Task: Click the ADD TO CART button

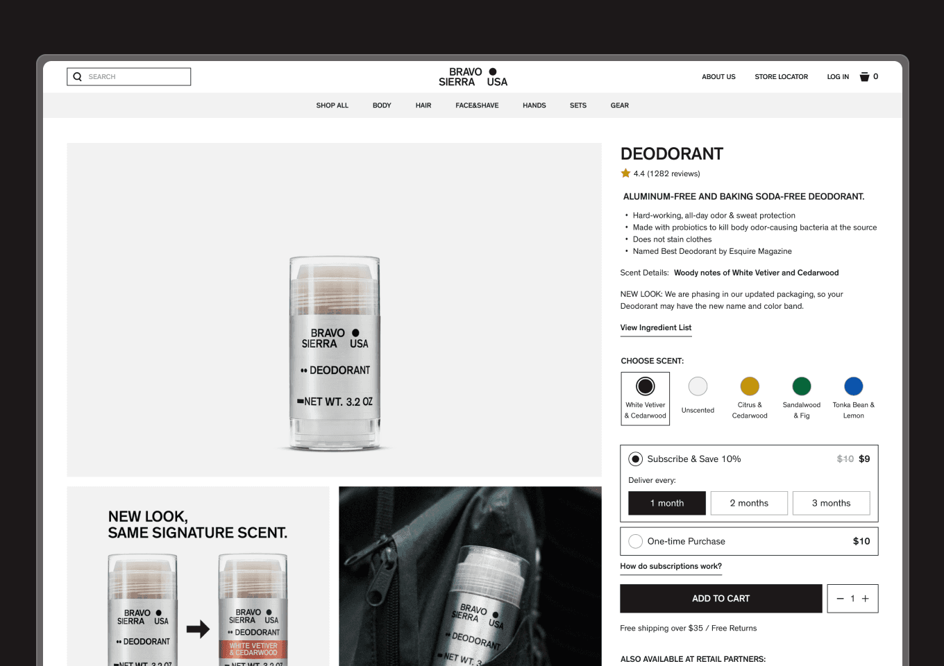Action: pyautogui.click(x=721, y=599)
